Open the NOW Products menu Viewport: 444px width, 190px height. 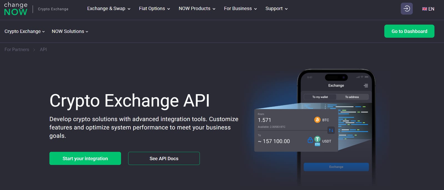197,9
